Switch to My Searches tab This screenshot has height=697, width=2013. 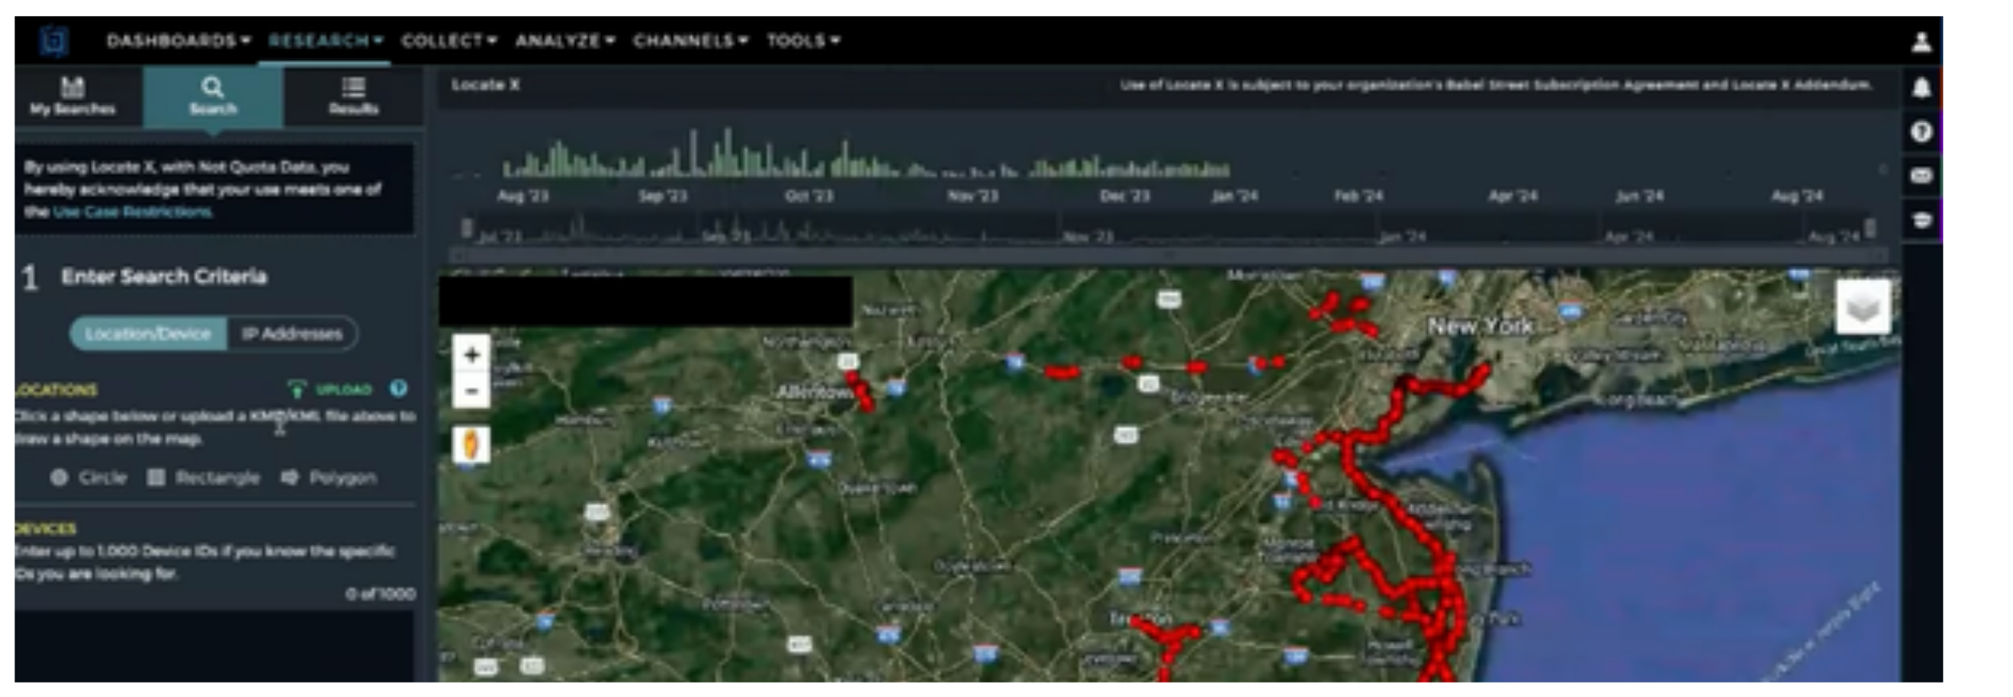(72, 96)
